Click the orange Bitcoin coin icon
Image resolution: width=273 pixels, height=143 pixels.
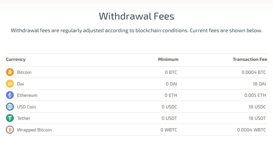pyautogui.click(x=10, y=72)
